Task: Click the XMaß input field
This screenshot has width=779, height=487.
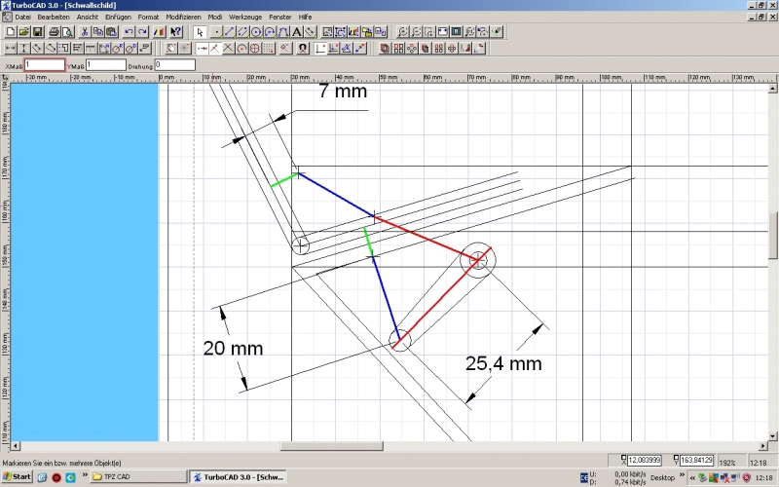Action: [x=45, y=64]
